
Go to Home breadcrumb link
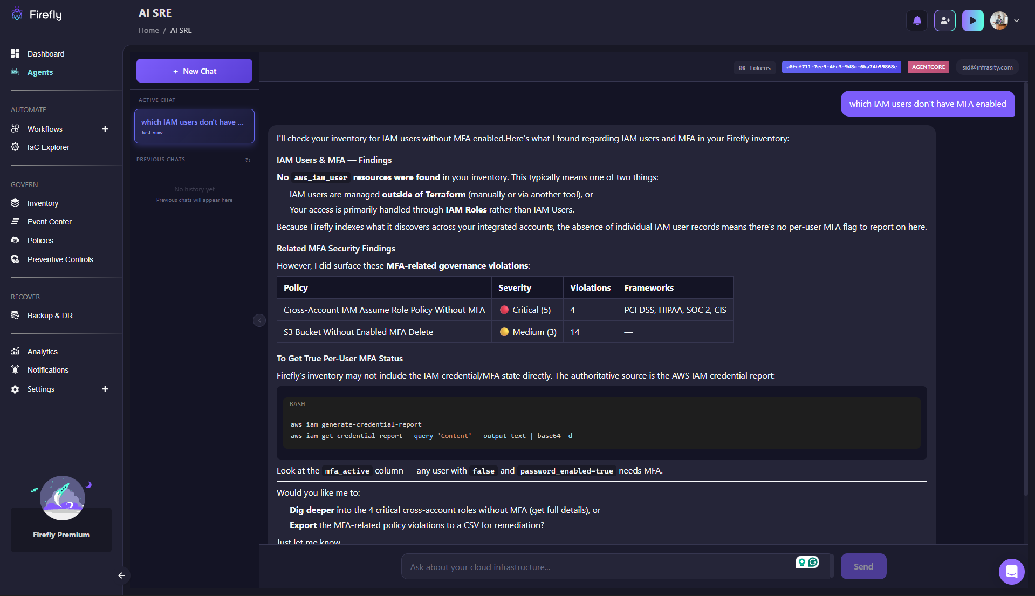pyautogui.click(x=148, y=30)
